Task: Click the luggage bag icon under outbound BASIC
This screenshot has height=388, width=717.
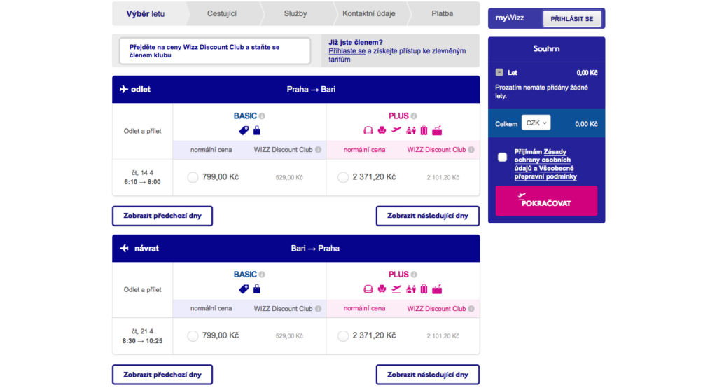Action: (257, 130)
